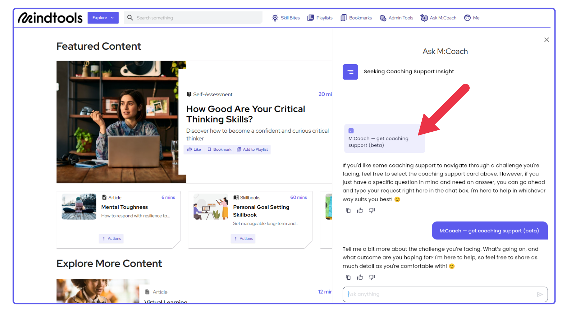Click the search magnifier icon
This screenshot has height=313, width=566.
click(x=130, y=18)
